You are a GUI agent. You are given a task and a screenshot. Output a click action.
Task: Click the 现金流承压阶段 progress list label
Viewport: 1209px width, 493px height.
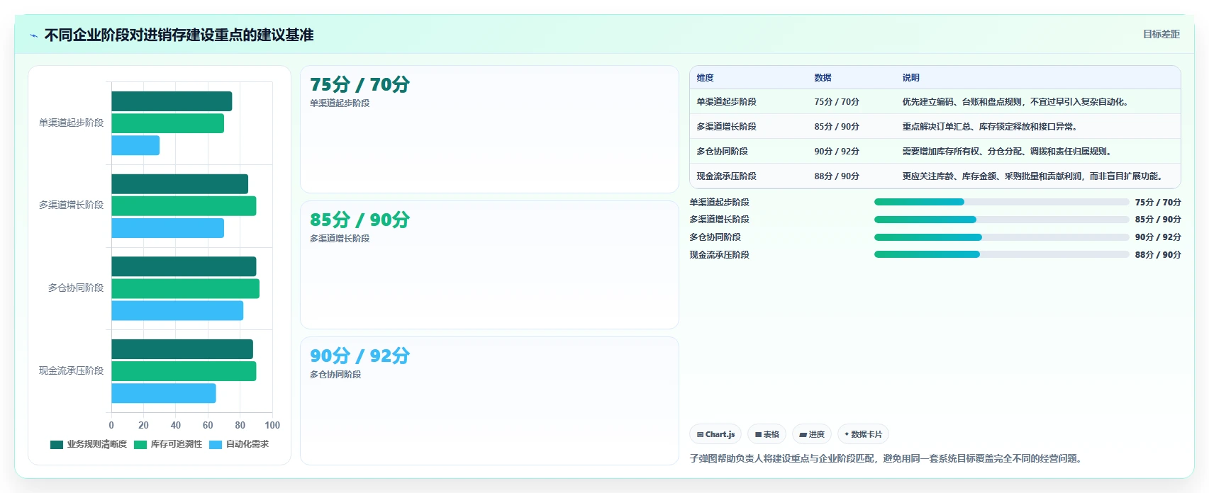click(719, 255)
